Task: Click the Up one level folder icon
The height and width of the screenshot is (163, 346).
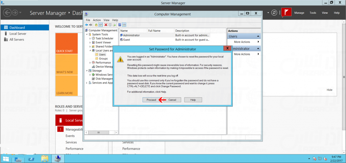Action: [x=96, y=25]
